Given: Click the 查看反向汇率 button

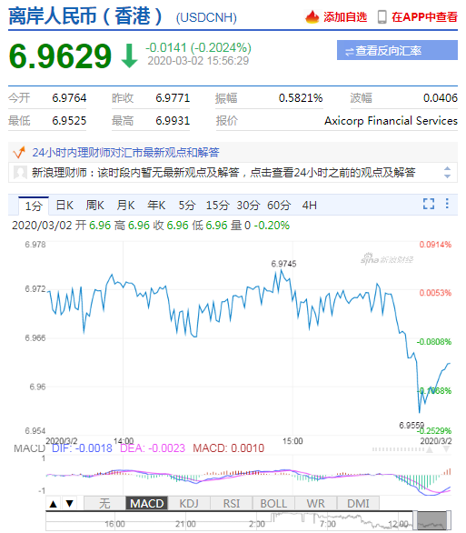Looking at the screenshot, I should click(397, 50).
